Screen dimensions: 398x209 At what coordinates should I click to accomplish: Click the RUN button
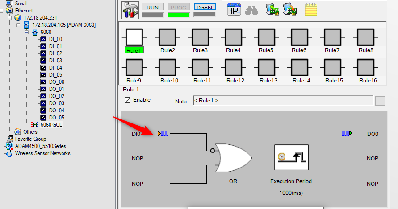click(153, 7)
